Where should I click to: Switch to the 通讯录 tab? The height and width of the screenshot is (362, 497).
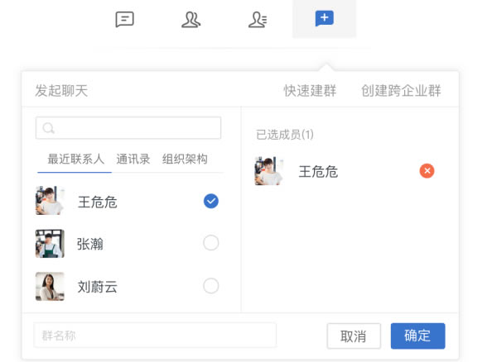(133, 159)
